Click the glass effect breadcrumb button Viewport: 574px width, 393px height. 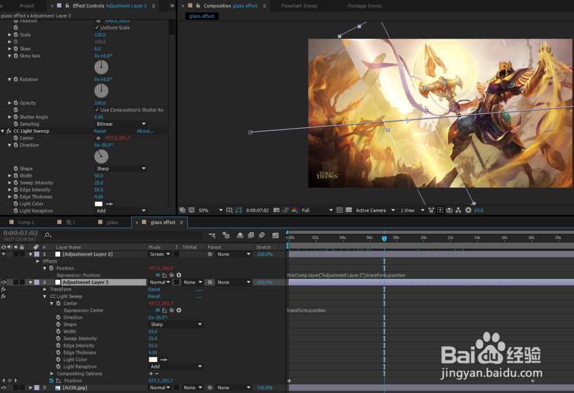[201, 16]
